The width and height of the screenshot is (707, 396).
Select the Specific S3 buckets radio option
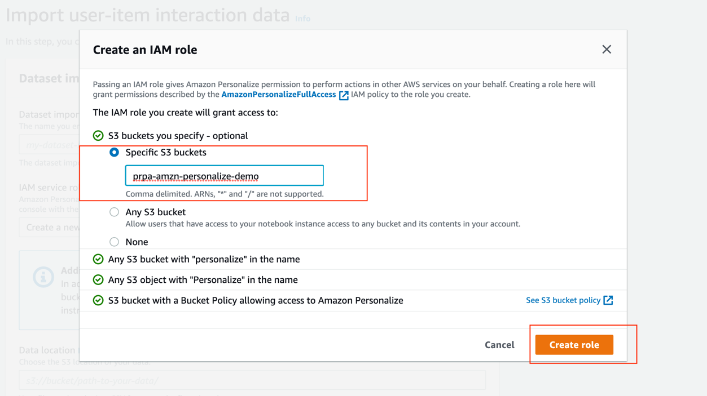(x=114, y=152)
